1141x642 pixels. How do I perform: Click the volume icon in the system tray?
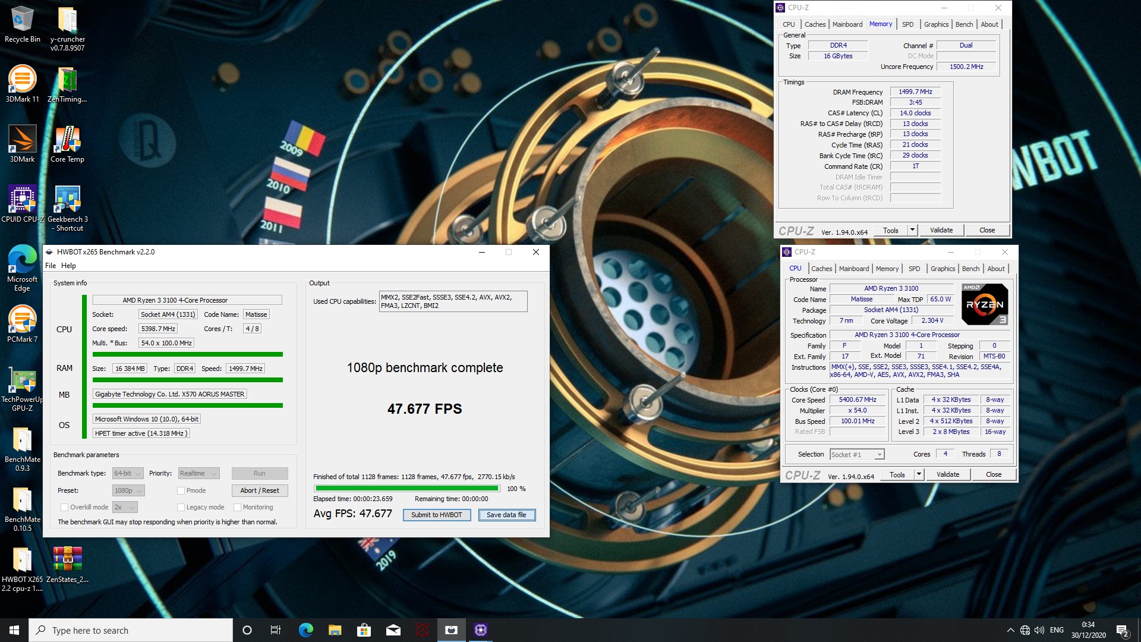click(1039, 630)
